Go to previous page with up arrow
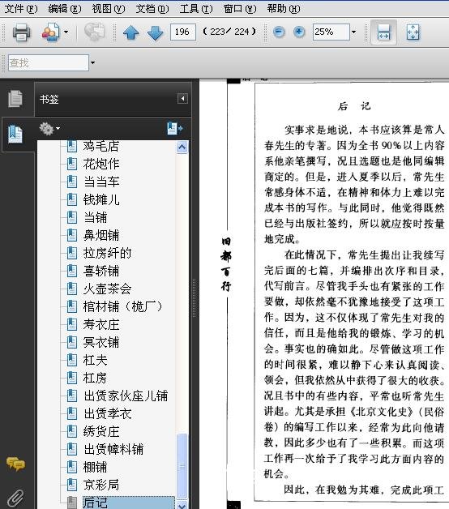The width and height of the screenshot is (449, 509). point(130,32)
